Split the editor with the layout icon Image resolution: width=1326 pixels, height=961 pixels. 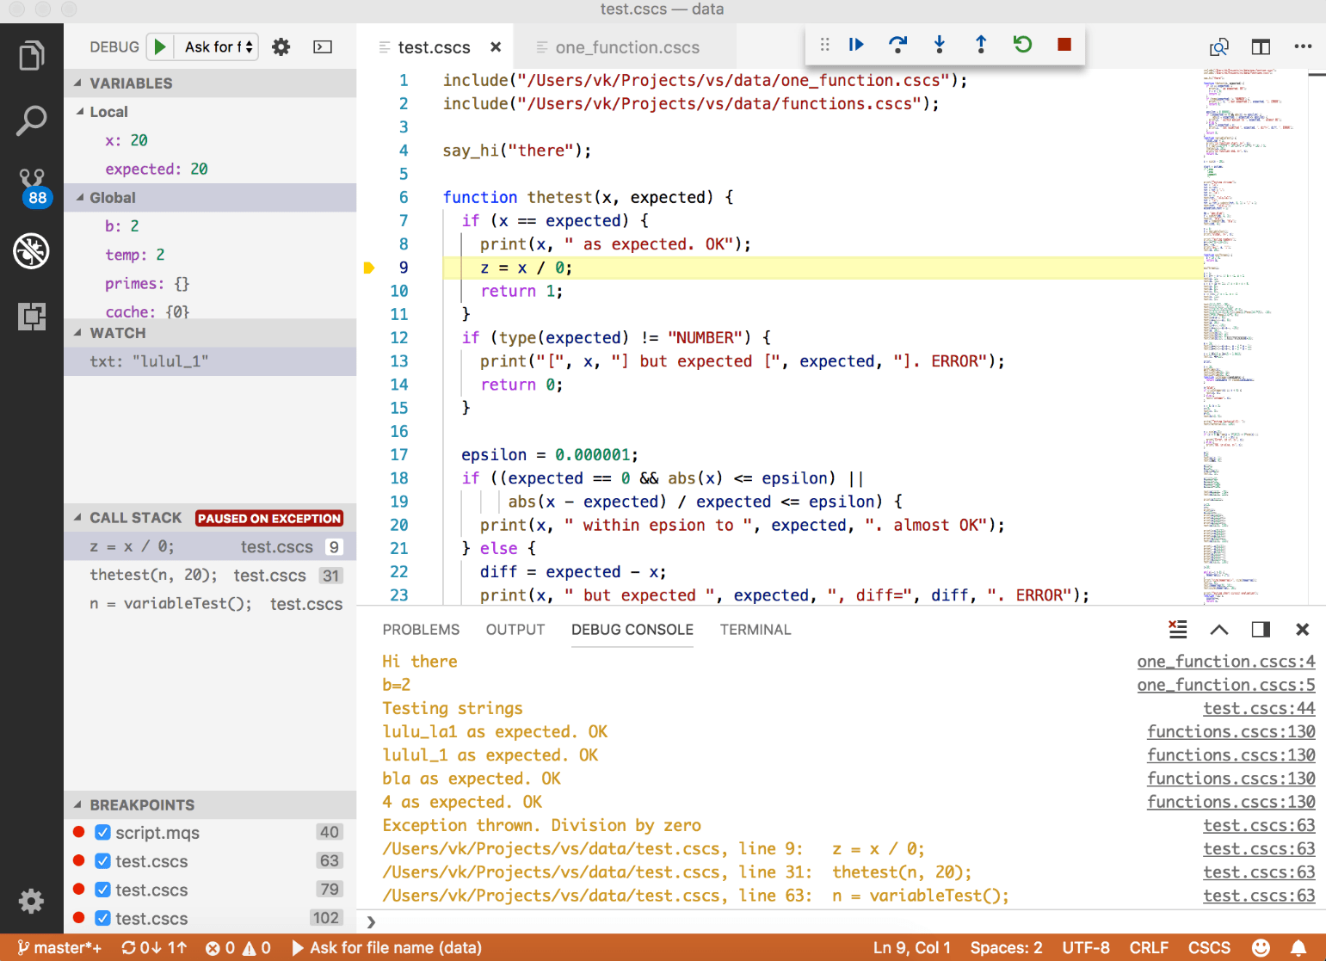(x=1260, y=47)
